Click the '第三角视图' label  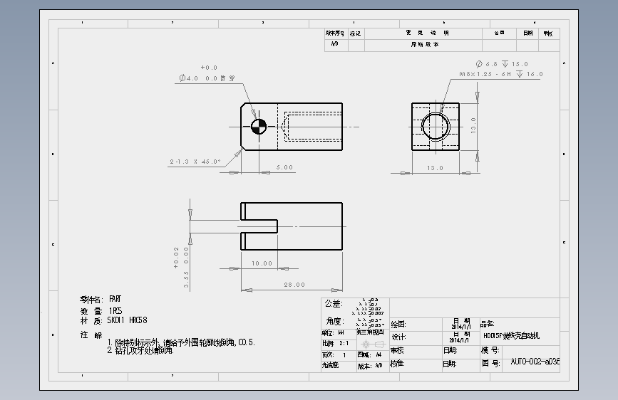tap(371, 332)
